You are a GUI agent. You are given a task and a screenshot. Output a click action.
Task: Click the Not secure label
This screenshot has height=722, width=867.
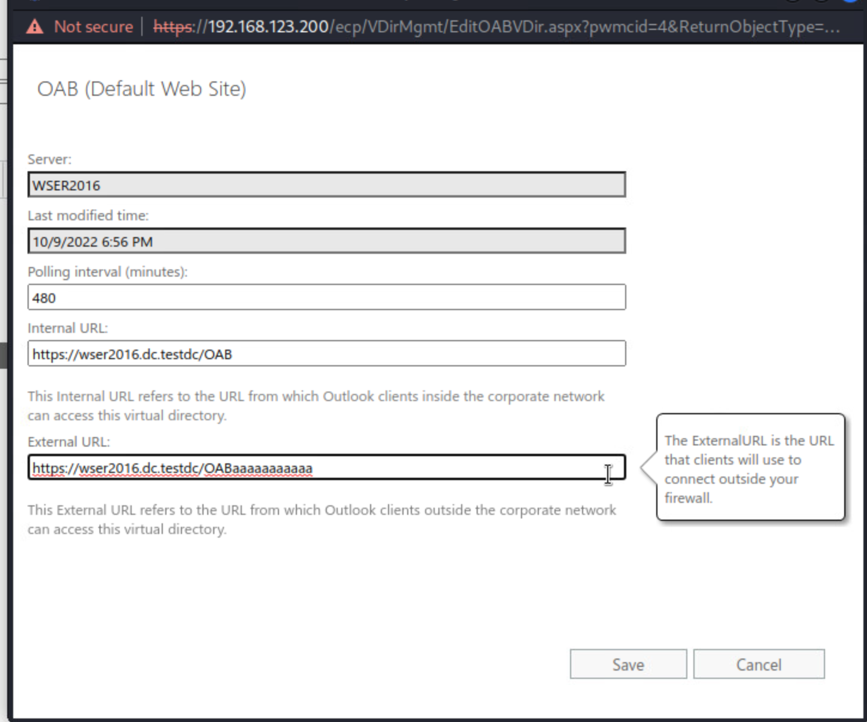coord(93,27)
